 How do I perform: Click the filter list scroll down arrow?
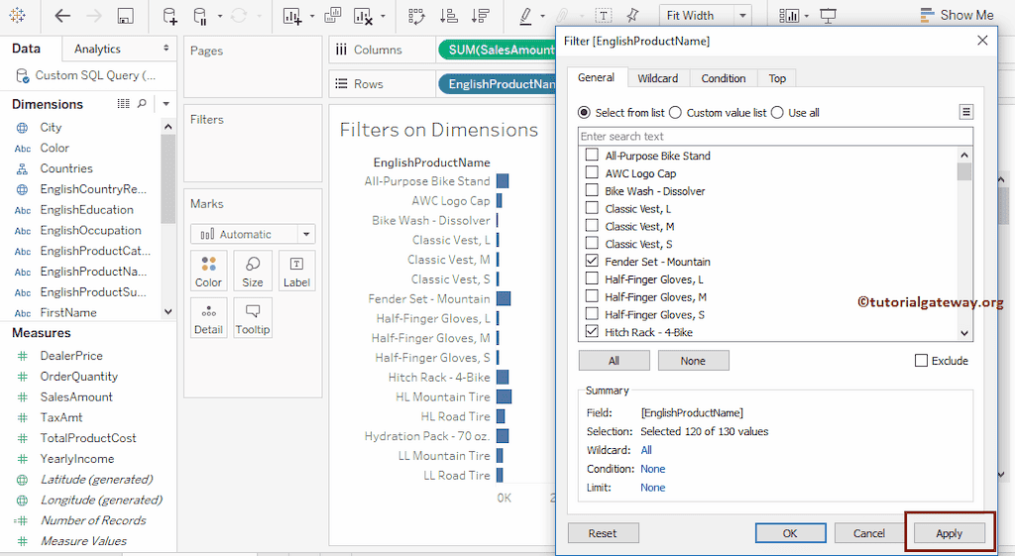[x=964, y=333]
